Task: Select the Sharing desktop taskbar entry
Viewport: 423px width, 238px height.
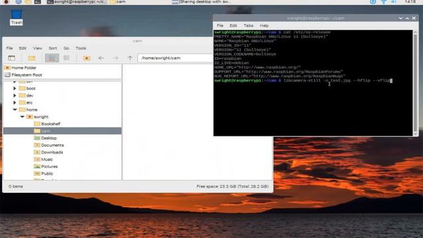Action: [201, 2]
